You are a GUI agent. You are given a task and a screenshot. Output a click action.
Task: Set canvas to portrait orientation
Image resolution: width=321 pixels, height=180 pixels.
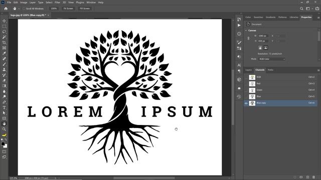260,47
